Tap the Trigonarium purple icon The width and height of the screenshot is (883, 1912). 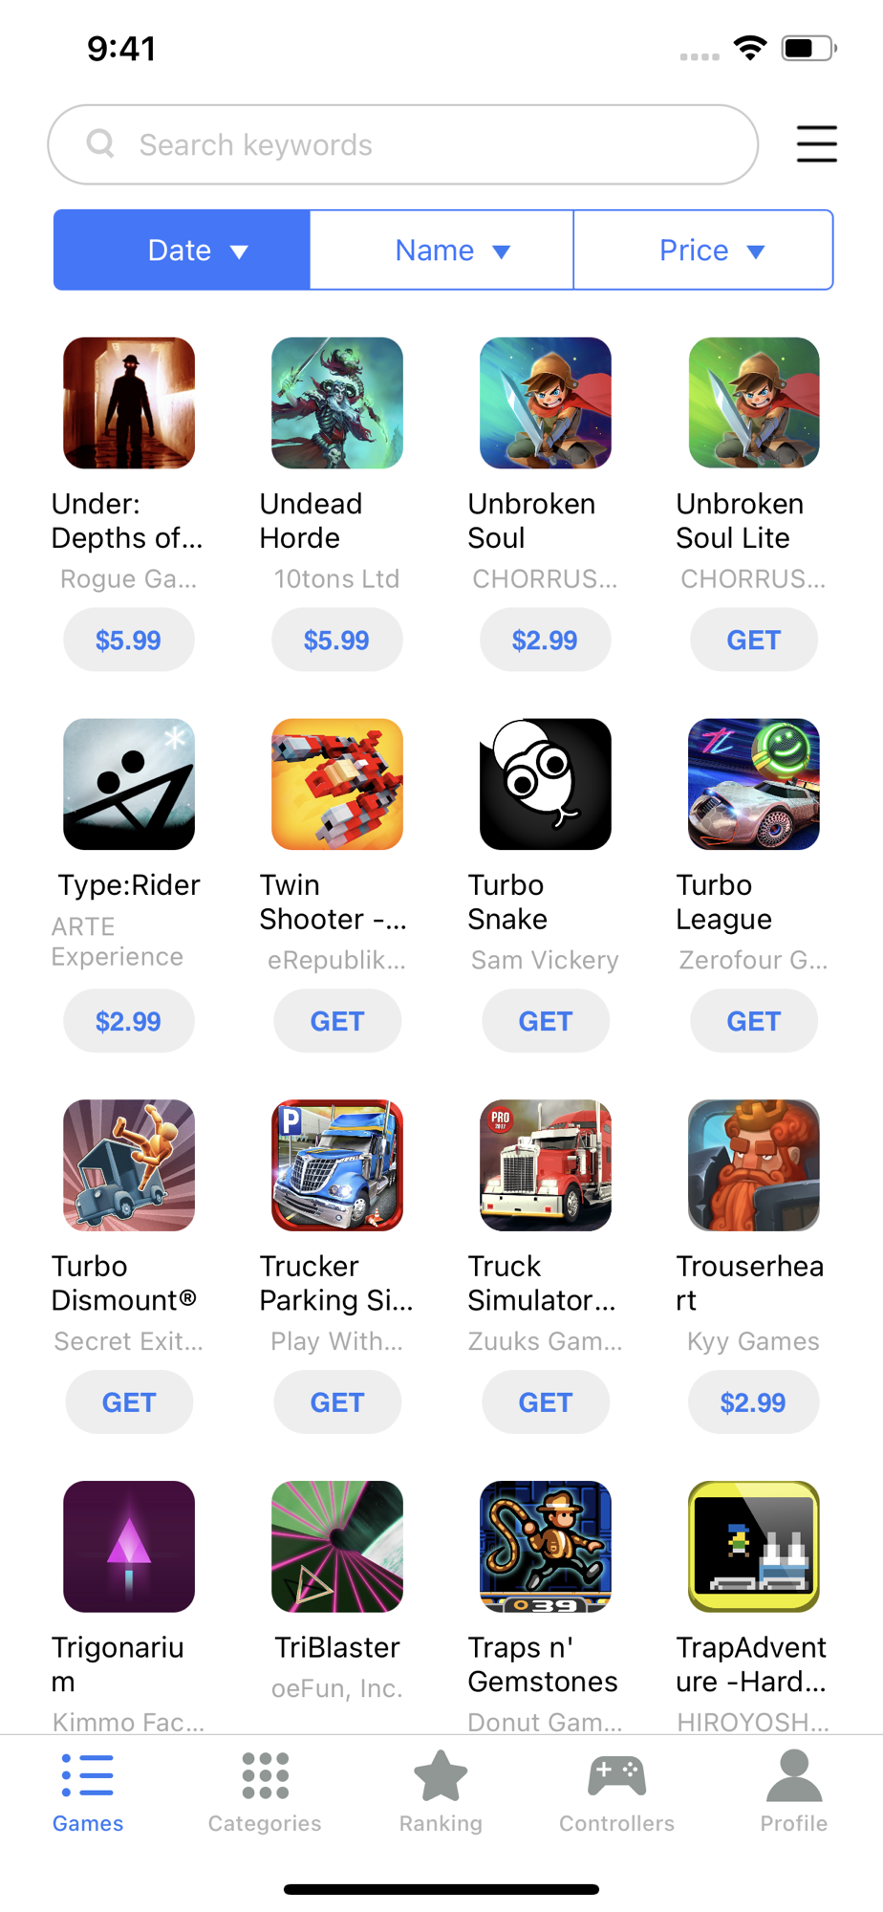(x=129, y=1547)
